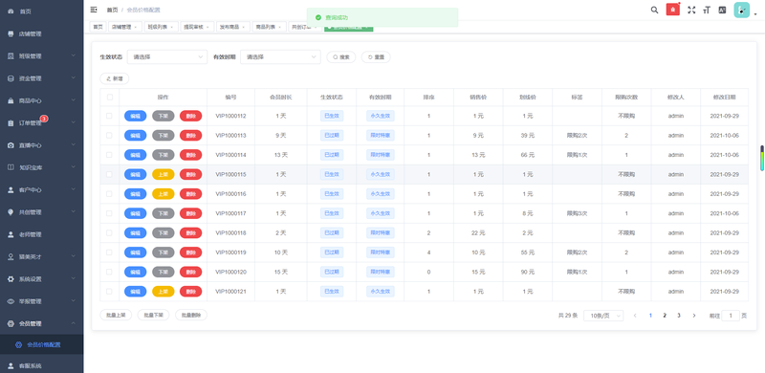Click the 新增 add button

click(x=114, y=78)
